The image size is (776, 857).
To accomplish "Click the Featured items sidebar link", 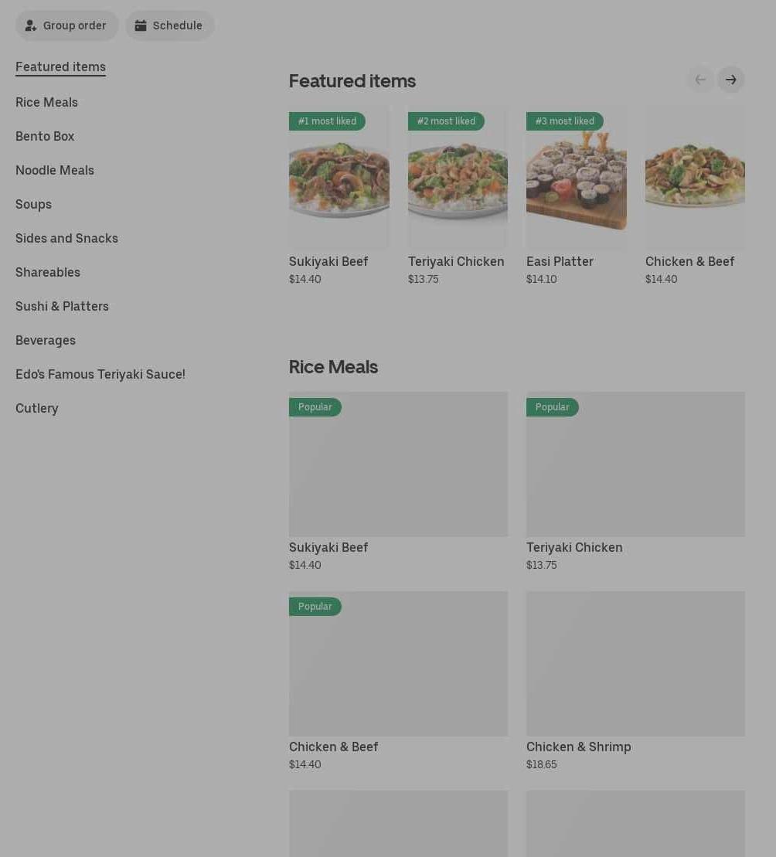I will click(x=60, y=66).
